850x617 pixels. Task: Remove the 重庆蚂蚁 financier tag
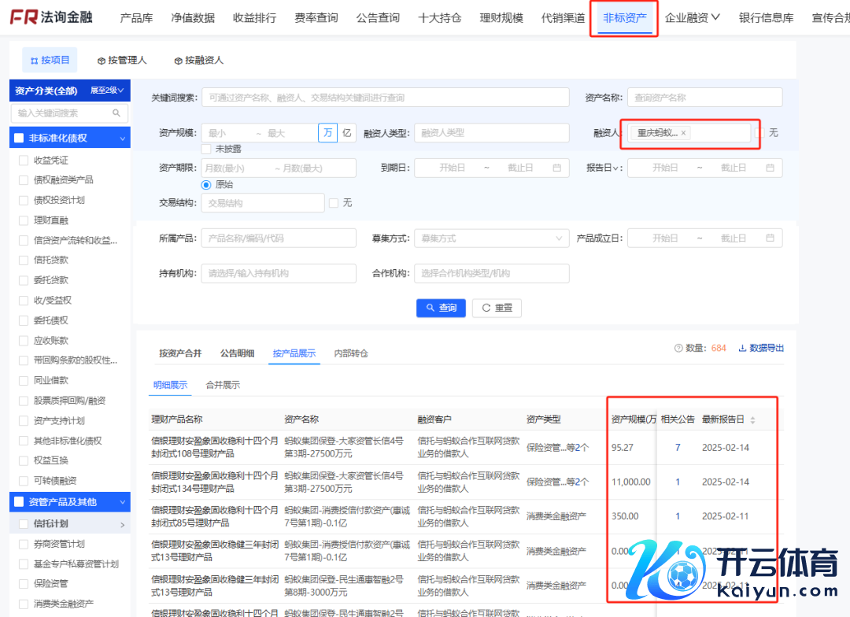click(x=683, y=133)
